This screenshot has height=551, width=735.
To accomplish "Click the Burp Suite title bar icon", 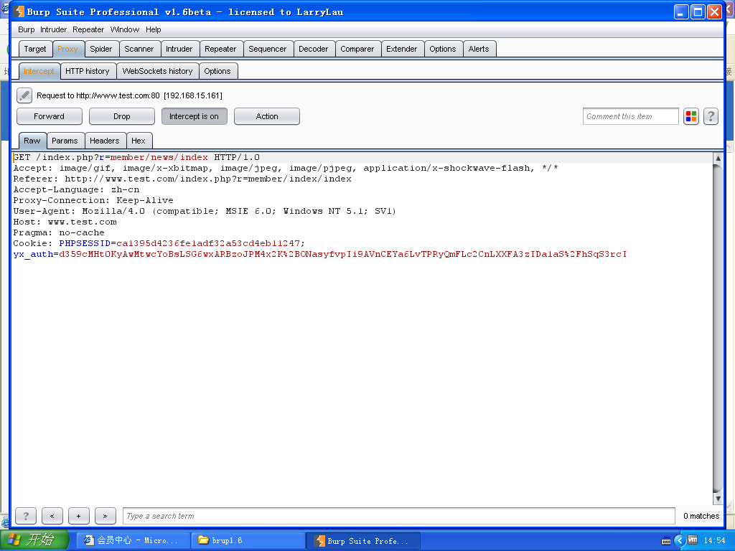I will click(19, 11).
